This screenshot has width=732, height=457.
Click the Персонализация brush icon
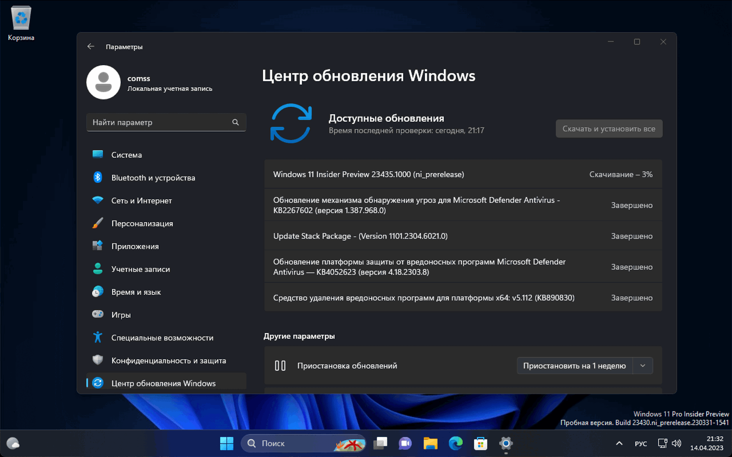pyautogui.click(x=98, y=223)
